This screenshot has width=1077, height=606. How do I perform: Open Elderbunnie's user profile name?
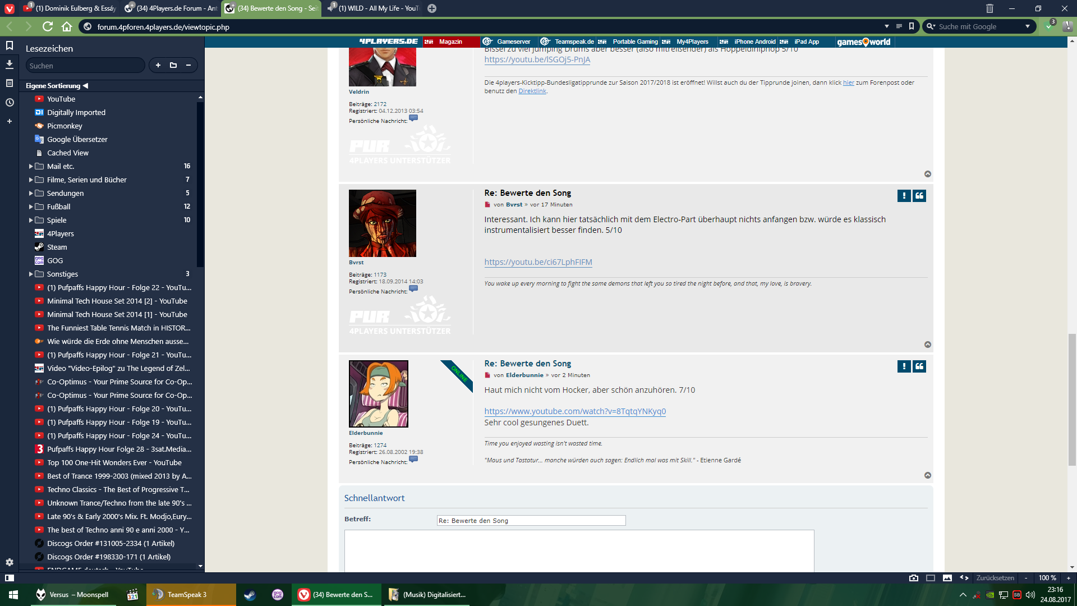[x=366, y=433]
